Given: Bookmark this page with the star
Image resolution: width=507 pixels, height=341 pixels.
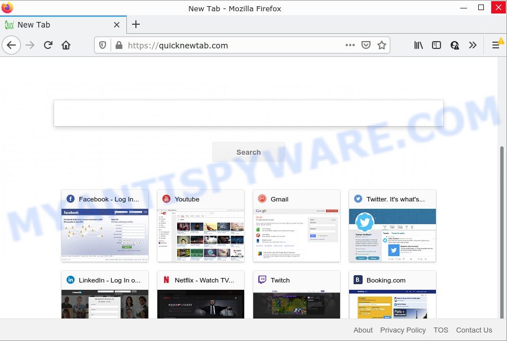Looking at the screenshot, I should [x=382, y=45].
